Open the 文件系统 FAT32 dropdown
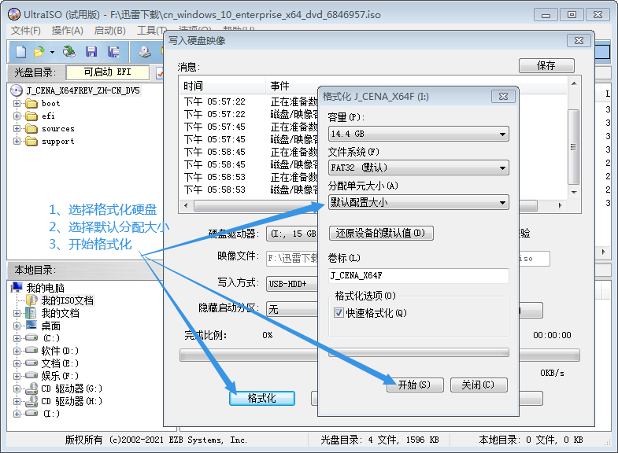The image size is (618, 453). [418, 168]
